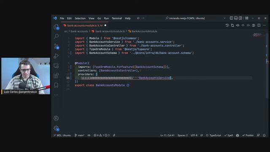This screenshot has height=152, width=270.
Task: Click the Copilot icon in status bar
Action: (238, 135)
